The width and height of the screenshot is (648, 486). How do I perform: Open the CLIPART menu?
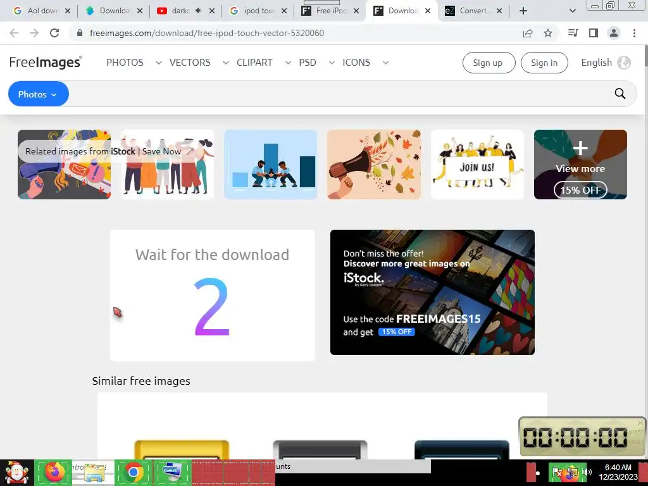254,63
